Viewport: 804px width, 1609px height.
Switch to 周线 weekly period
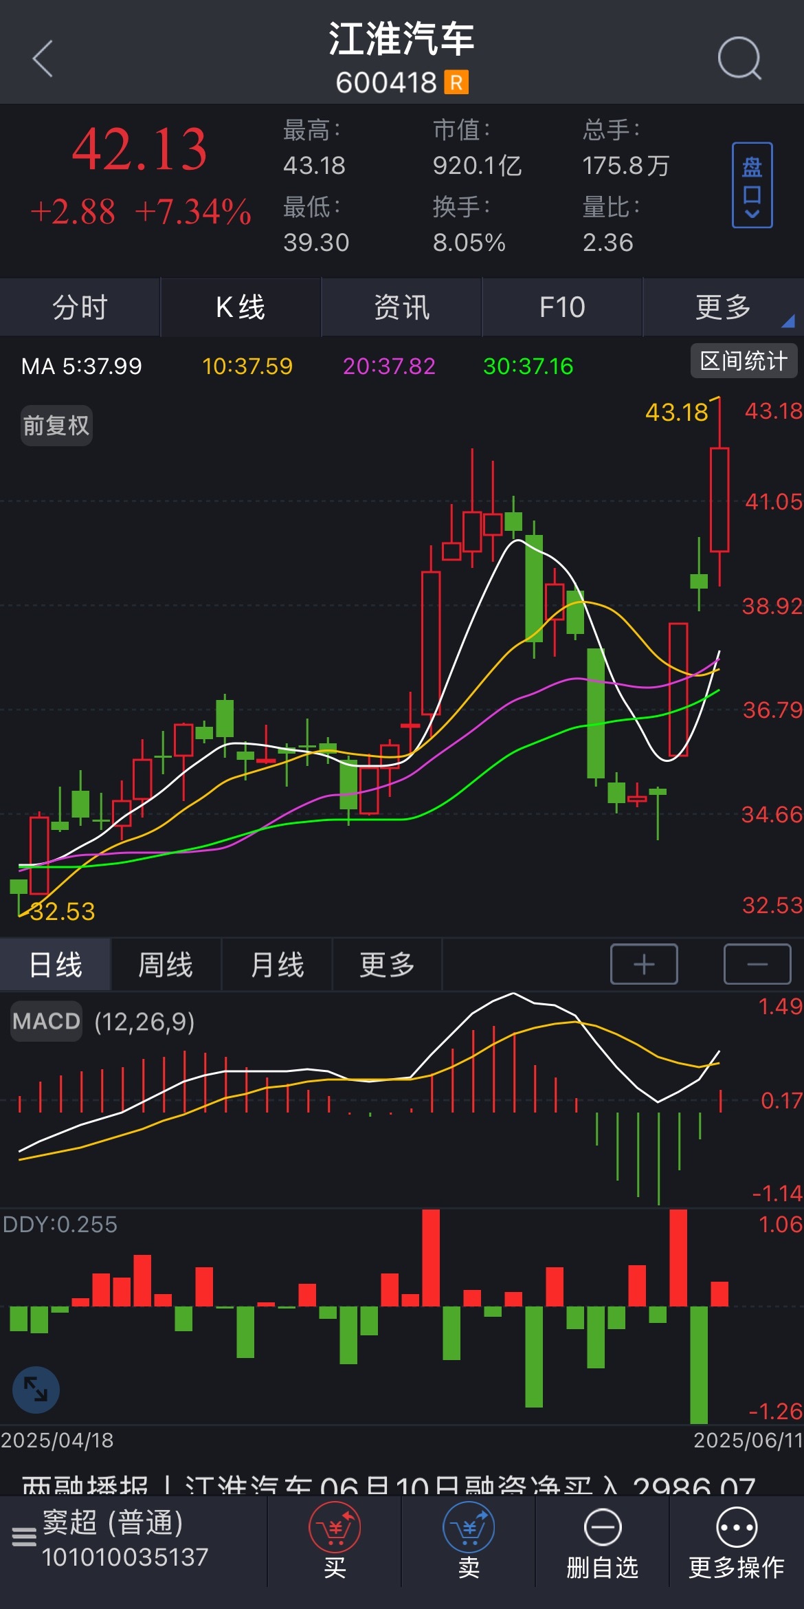pyautogui.click(x=166, y=964)
